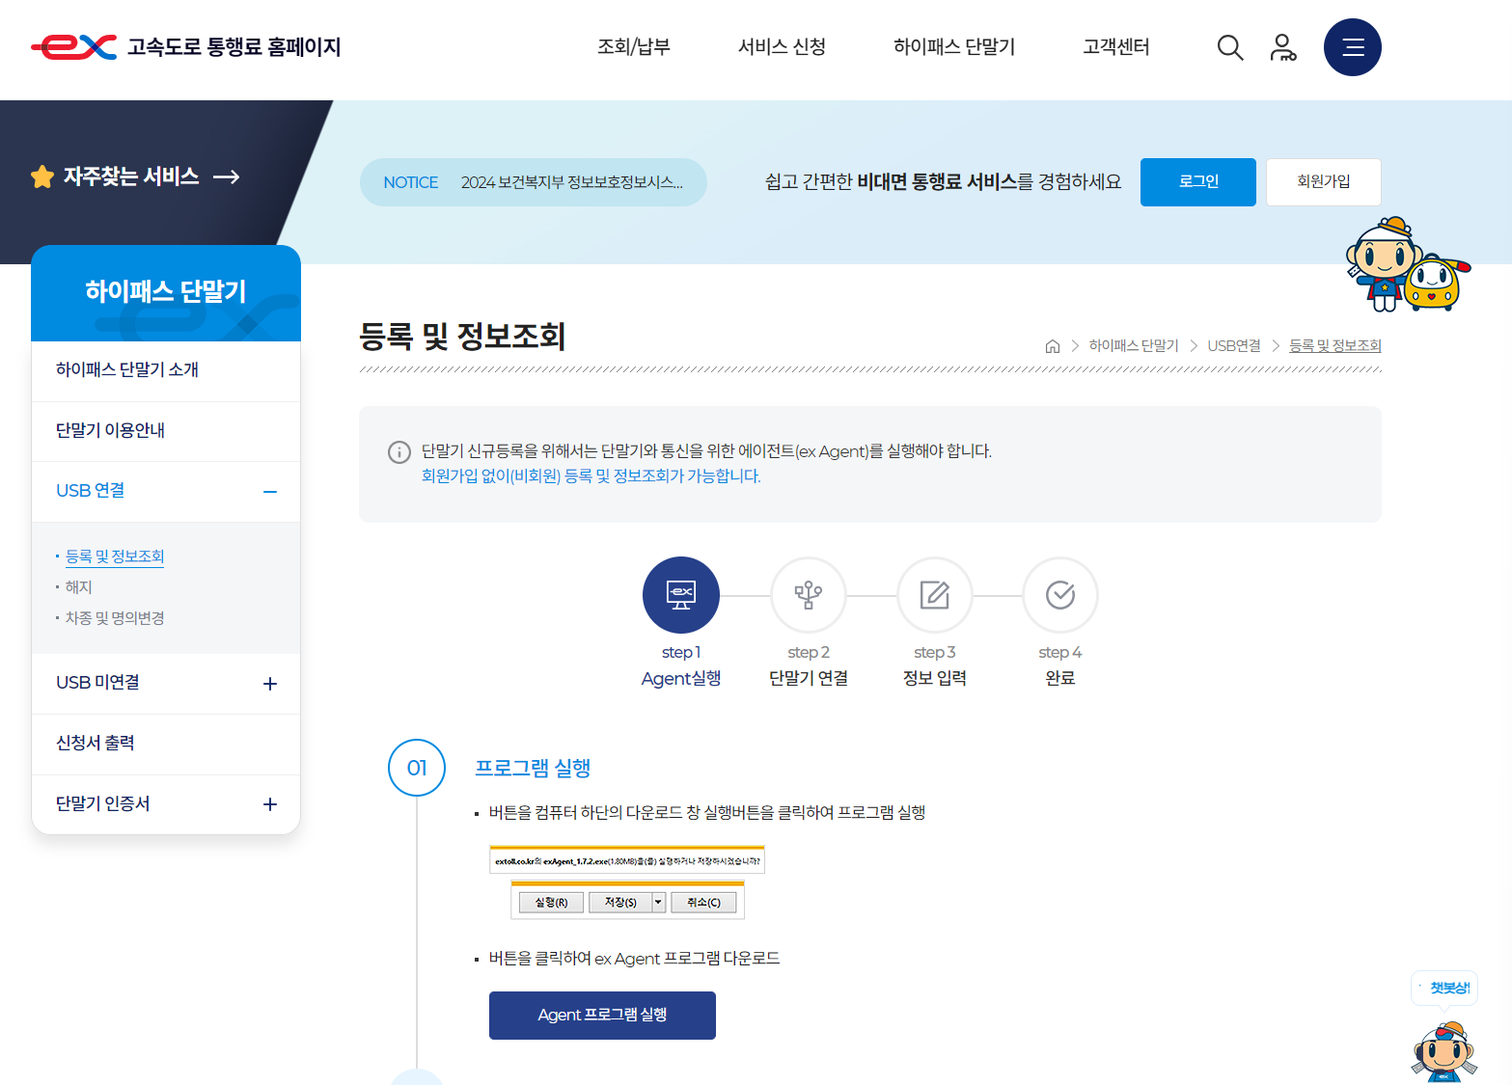Open the 고객센터 top menu

point(1115,46)
